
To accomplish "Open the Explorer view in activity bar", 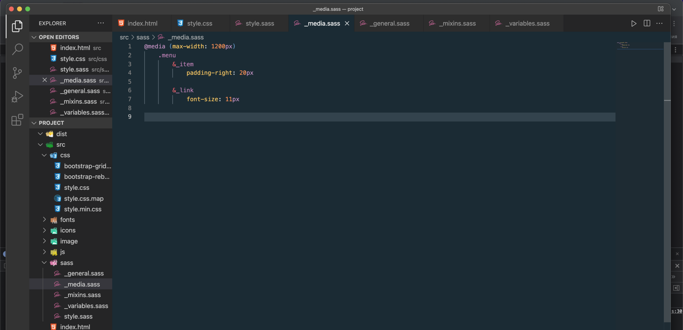I will pyautogui.click(x=17, y=26).
